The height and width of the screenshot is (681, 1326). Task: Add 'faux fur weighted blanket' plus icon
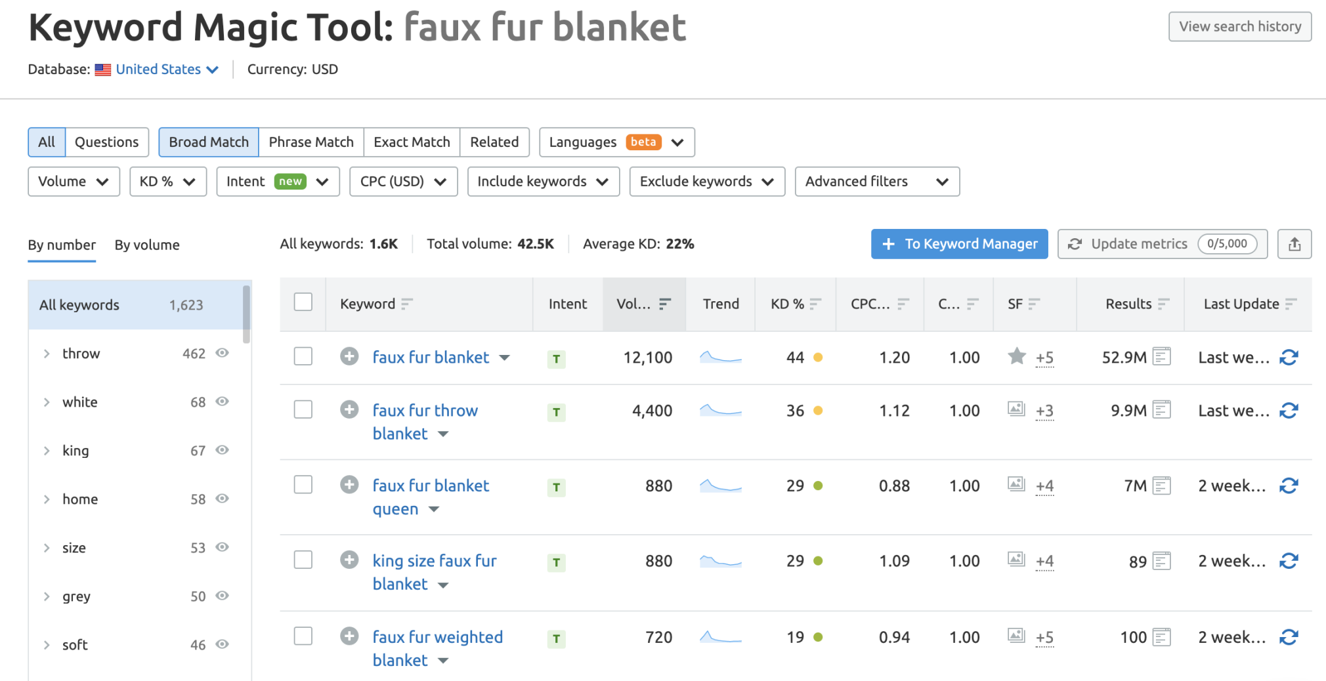click(349, 636)
